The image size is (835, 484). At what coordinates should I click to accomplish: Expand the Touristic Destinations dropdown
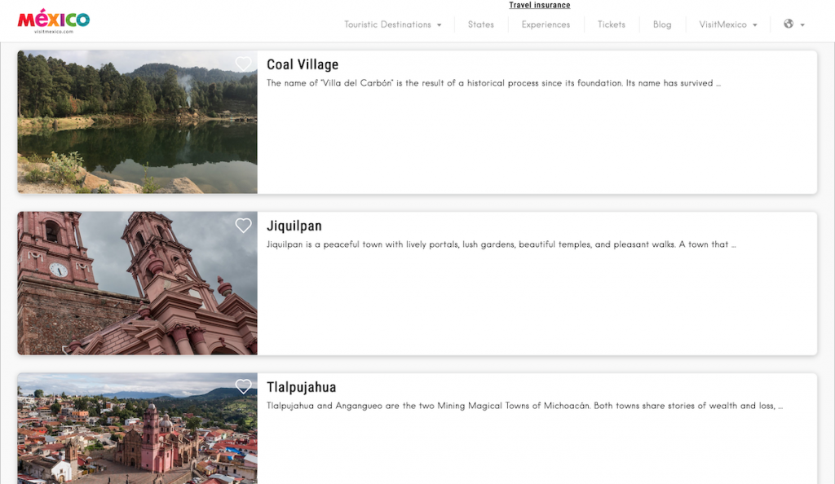(x=393, y=24)
